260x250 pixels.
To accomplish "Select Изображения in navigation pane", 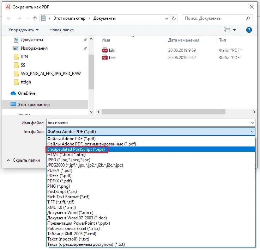I will point(34,48).
